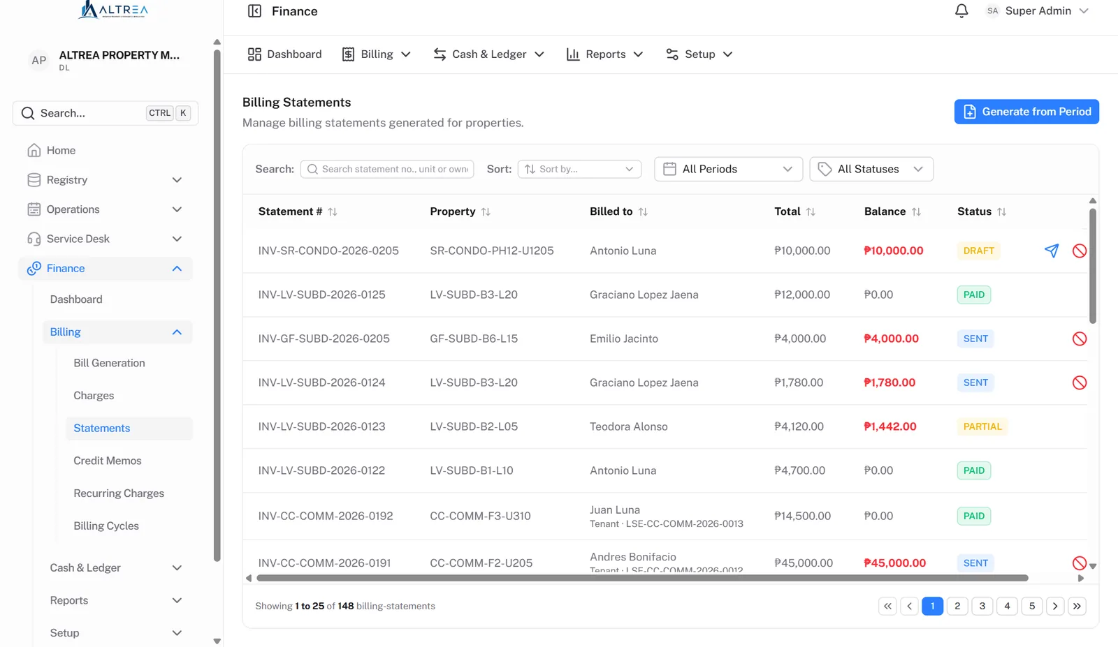Sort by Balance column arrows

click(x=916, y=211)
